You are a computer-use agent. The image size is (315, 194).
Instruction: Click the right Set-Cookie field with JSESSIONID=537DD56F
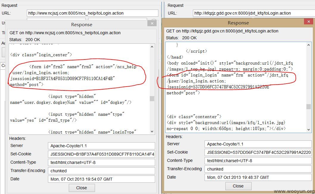(258, 152)
